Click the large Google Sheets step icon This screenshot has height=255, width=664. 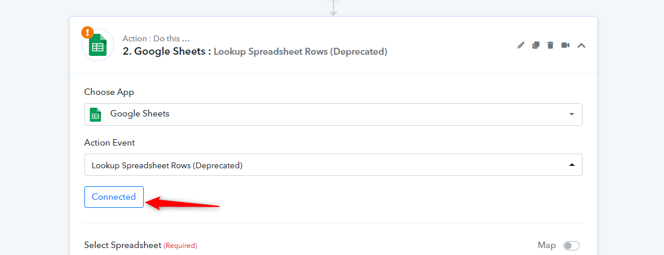coord(98,45)
